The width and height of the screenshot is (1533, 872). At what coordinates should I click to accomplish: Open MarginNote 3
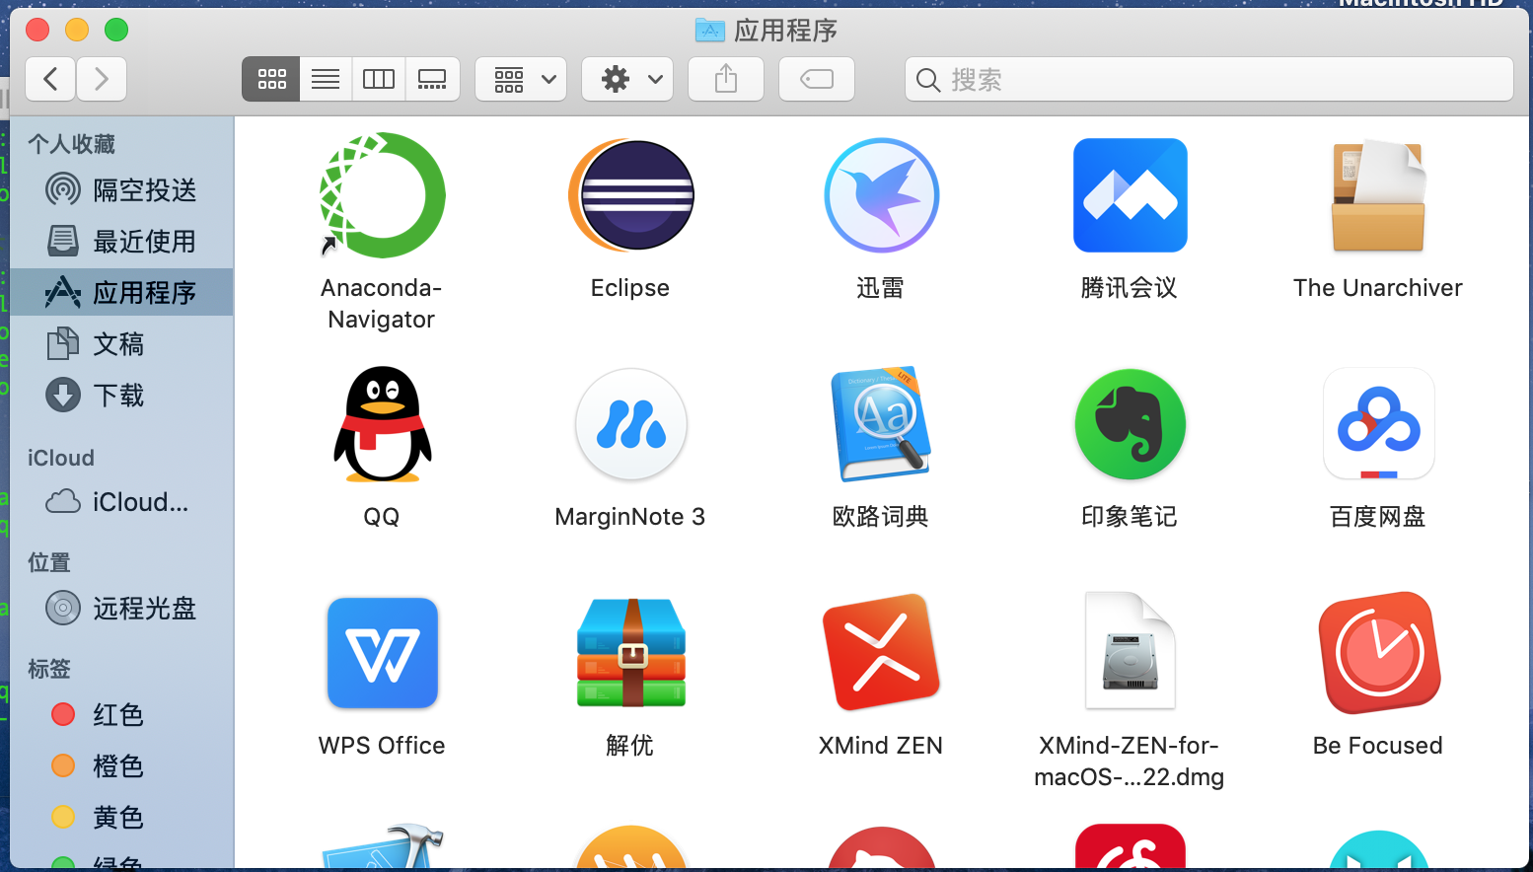pyautogui.click(x=630, y=424)
